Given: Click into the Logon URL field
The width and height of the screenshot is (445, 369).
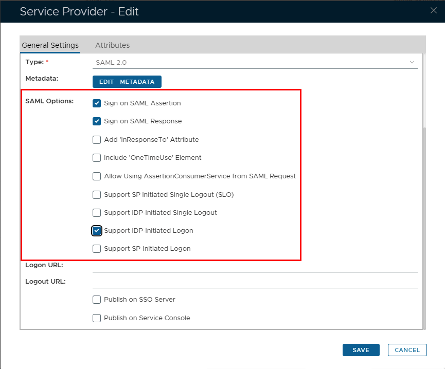Looking at the screenshot, I should click(x=255, y=266).
